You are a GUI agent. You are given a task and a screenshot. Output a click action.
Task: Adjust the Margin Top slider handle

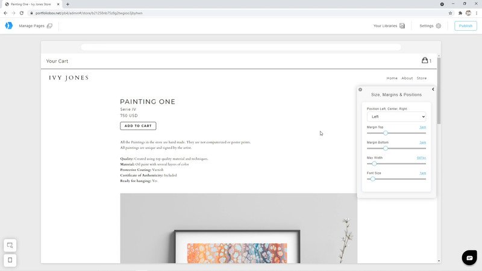[386, 133]
